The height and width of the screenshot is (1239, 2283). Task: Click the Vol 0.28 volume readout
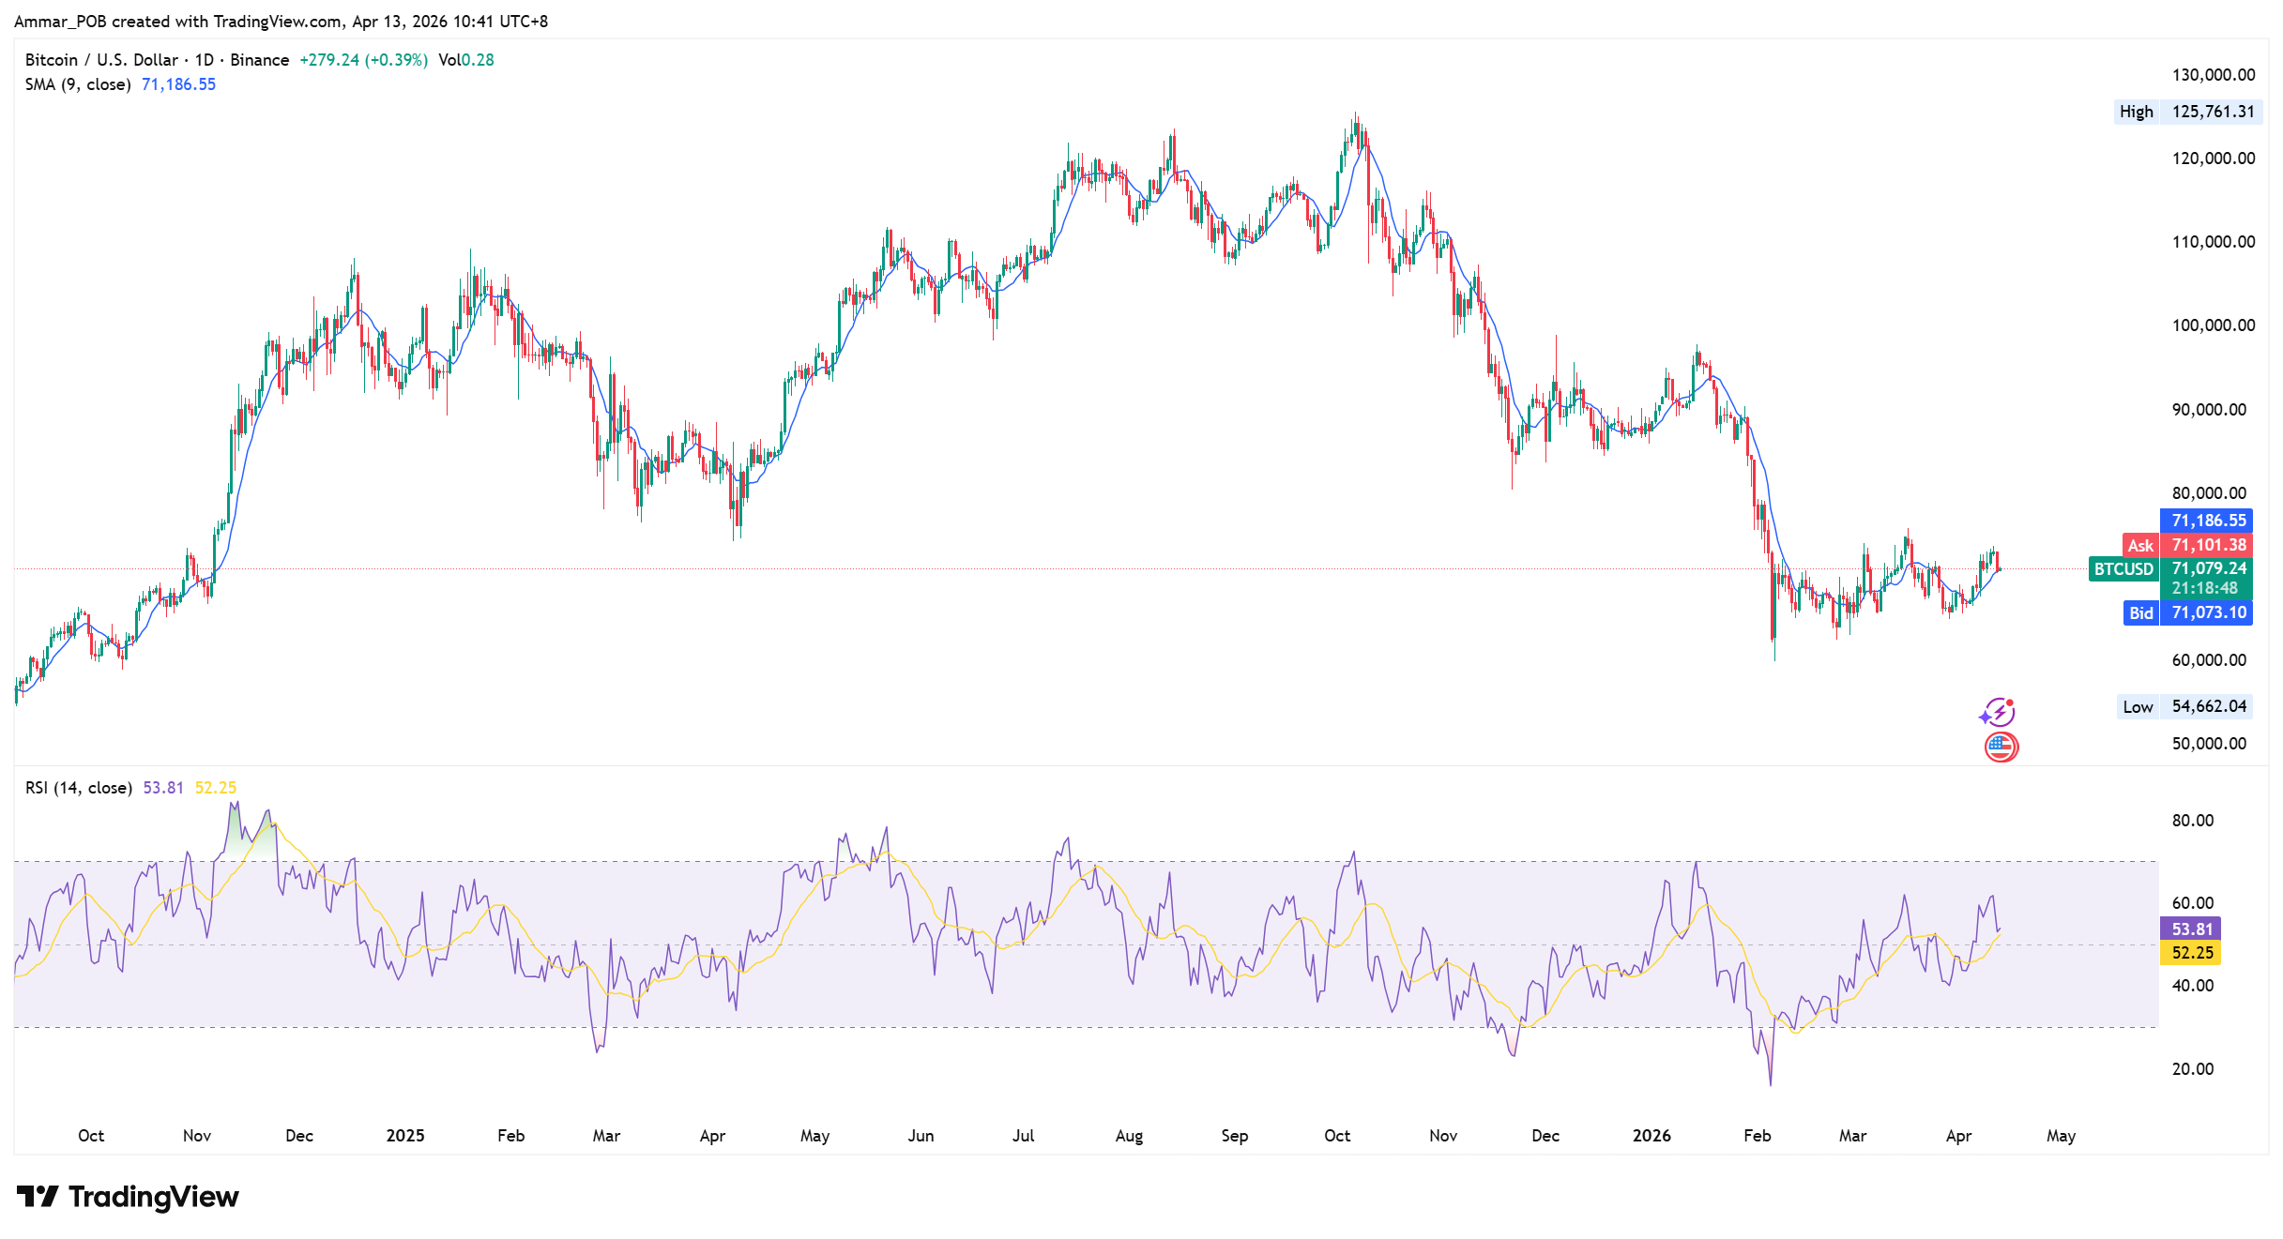pyautogui.click(x=465, y=60)
